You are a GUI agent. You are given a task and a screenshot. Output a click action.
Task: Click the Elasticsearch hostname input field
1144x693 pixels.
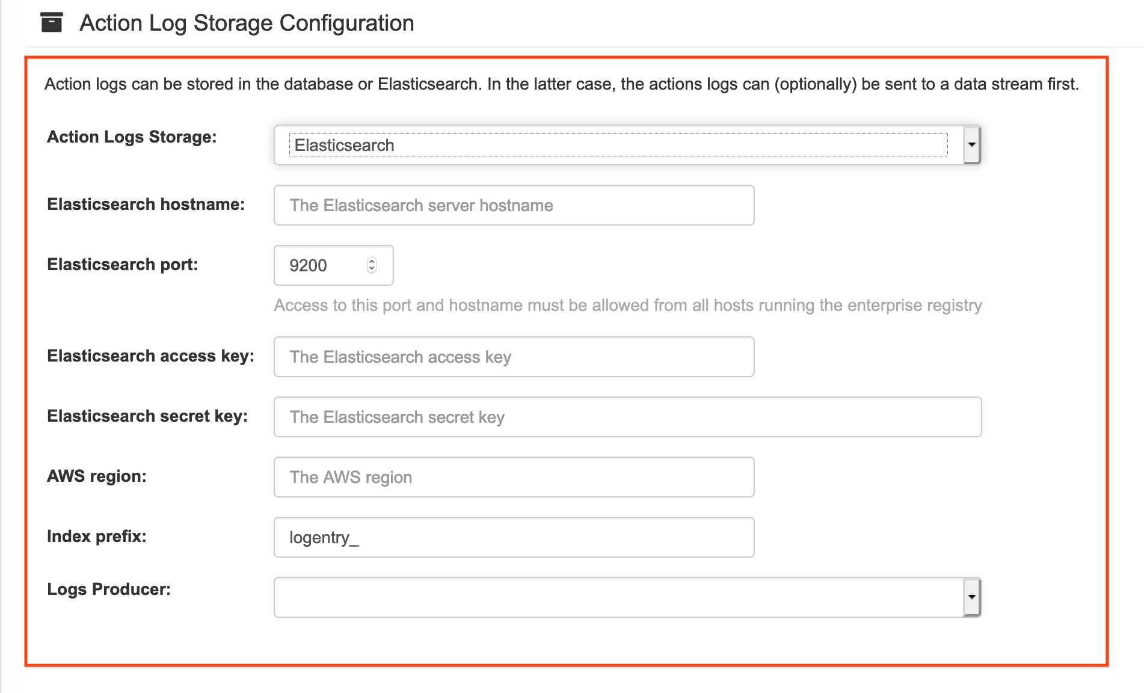514,205
